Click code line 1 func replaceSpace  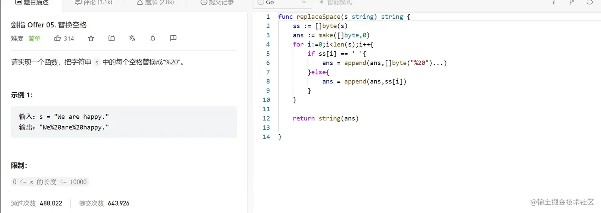344,17
